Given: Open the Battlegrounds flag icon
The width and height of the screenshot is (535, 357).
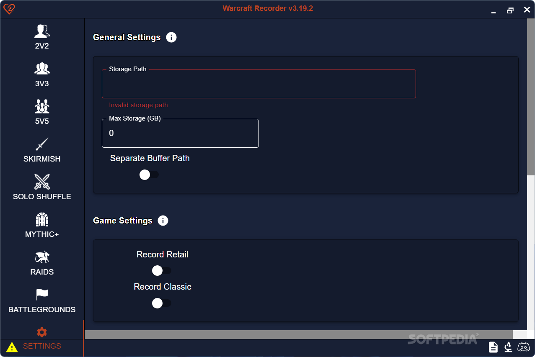Looking at the screenshot, I should [x=42, y=295].
